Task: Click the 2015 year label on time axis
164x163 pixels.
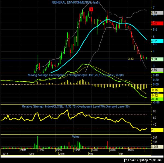Action: (x=62, y=154)
